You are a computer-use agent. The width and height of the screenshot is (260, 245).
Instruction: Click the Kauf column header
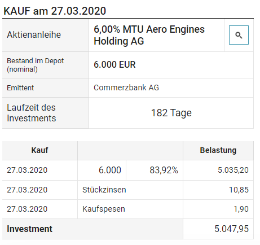tap(39, 150)
